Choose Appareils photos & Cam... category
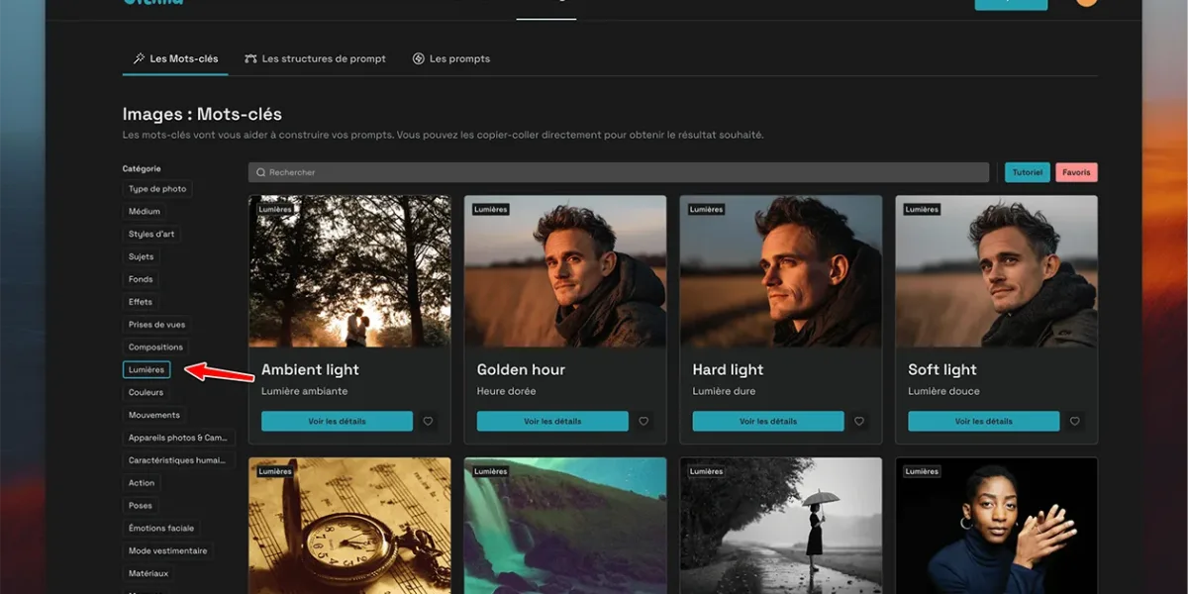 point(178,438)
